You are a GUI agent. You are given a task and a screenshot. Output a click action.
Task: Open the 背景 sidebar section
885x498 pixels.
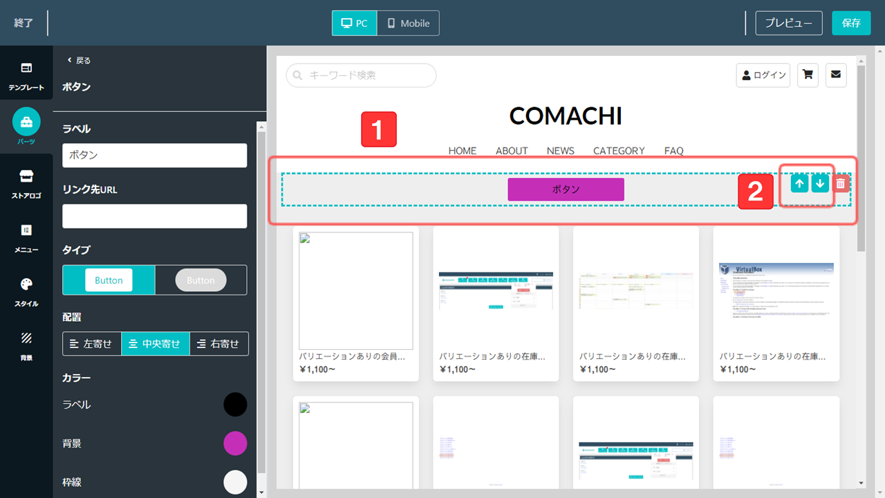(x=26, y=345)
